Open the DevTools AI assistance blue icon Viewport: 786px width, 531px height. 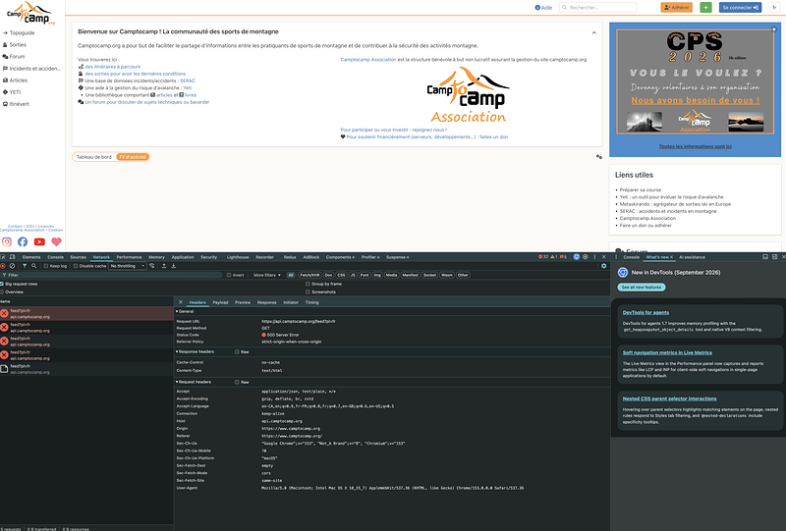(x=577, y=257)
